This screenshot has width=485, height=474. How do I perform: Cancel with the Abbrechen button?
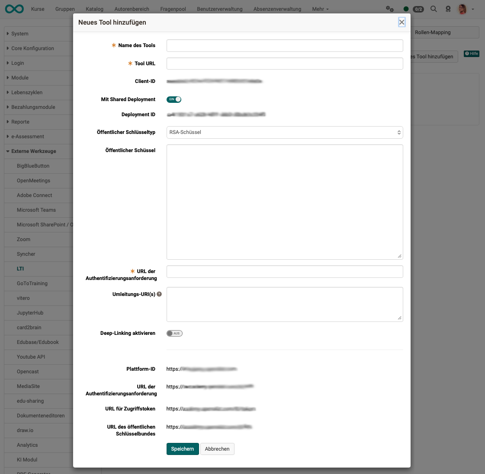click(217, 449)
